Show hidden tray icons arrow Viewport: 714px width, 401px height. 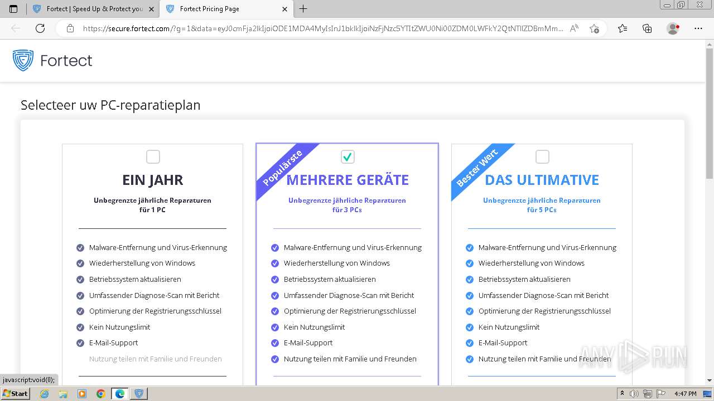[x=623, y=394]
